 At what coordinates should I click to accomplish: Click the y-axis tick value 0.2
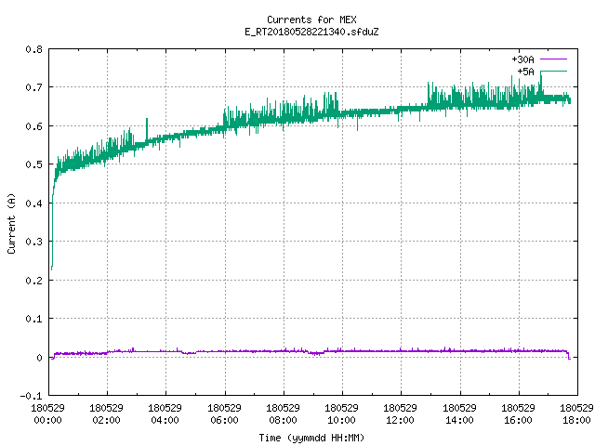pyautogui.click(x=33, y=281)
